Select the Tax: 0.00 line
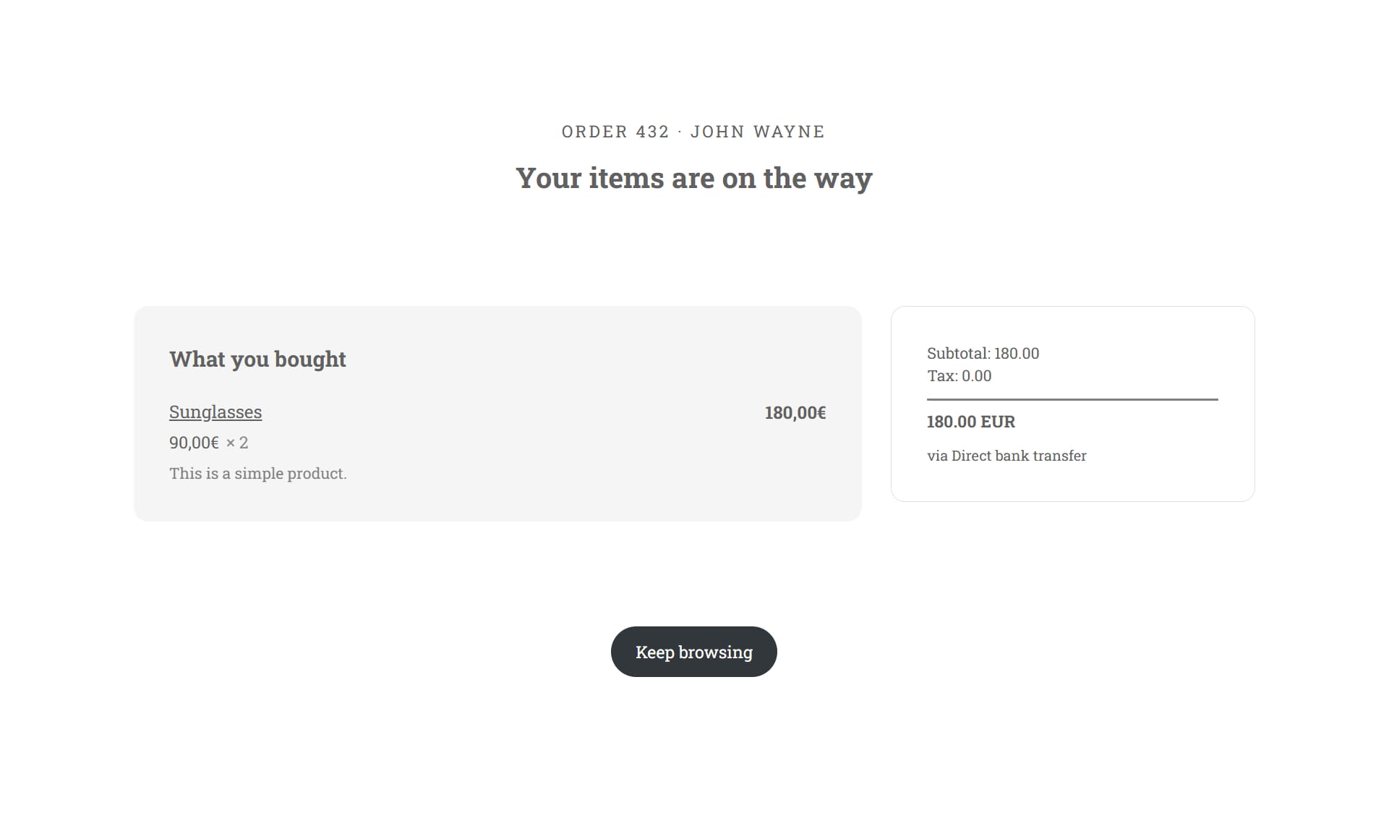This screenshot has width=1389, height=813. coord(960,376)
